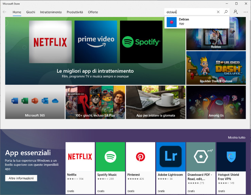Click the Word icon in Microsoft 365 tile
Screen dimensions: 251x195
click(15, 101)
